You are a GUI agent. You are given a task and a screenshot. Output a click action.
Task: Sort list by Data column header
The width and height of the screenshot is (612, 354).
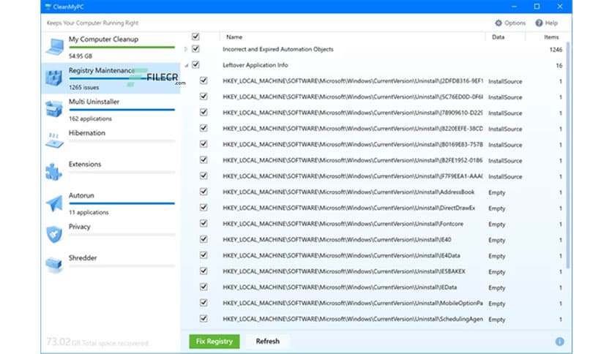[x=498, y=37]
